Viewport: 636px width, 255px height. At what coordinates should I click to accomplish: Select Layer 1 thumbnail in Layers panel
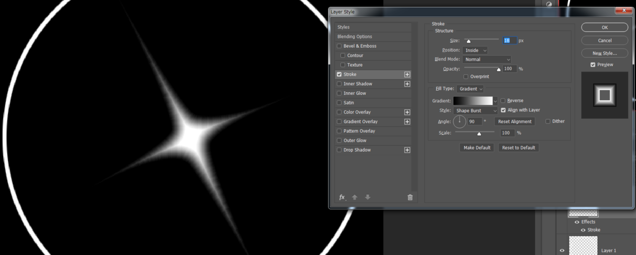(583, 246)
